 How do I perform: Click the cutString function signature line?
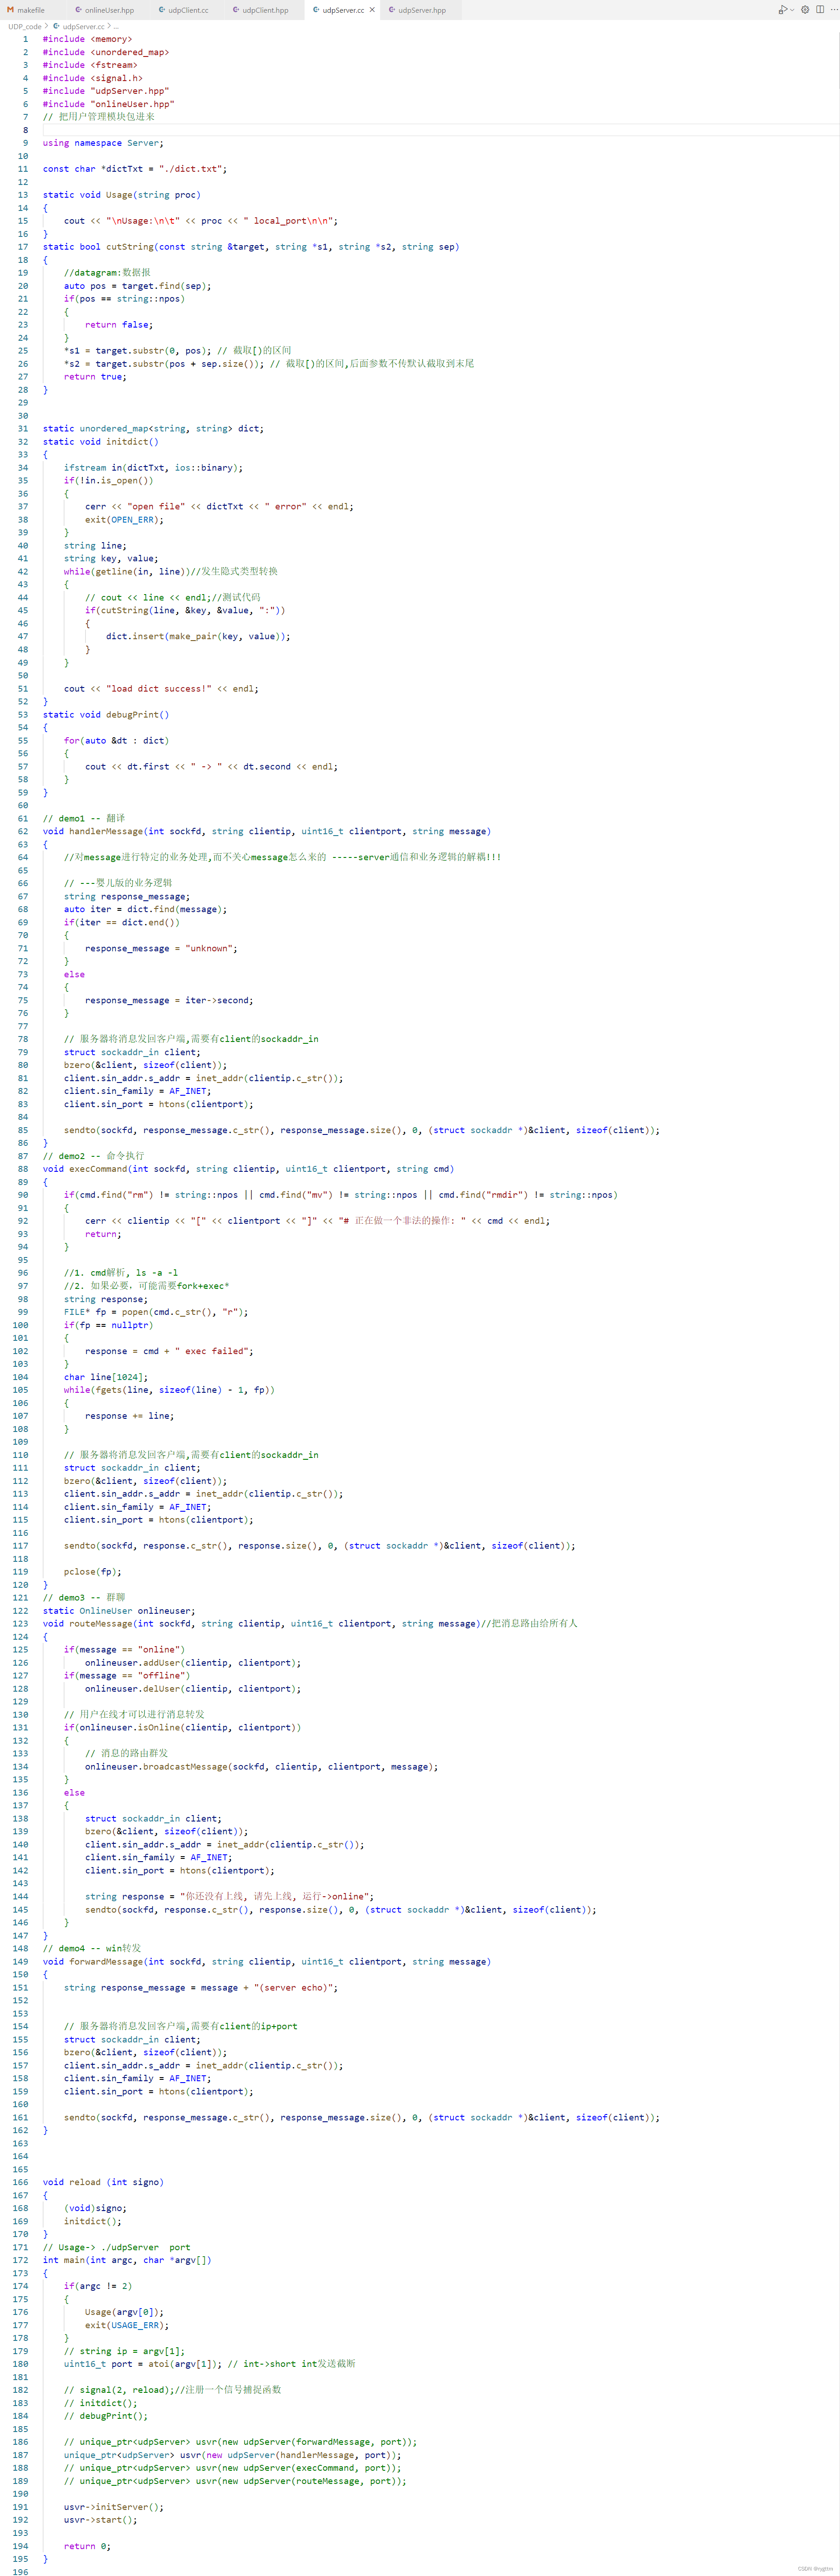[x=251, y=247]
